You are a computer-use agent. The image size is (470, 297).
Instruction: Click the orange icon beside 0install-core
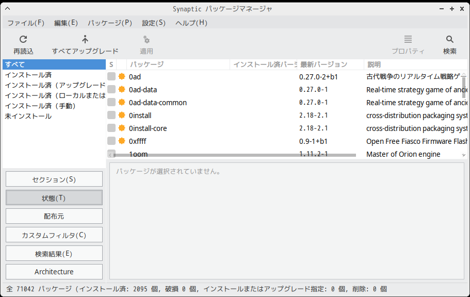(122, 128)
